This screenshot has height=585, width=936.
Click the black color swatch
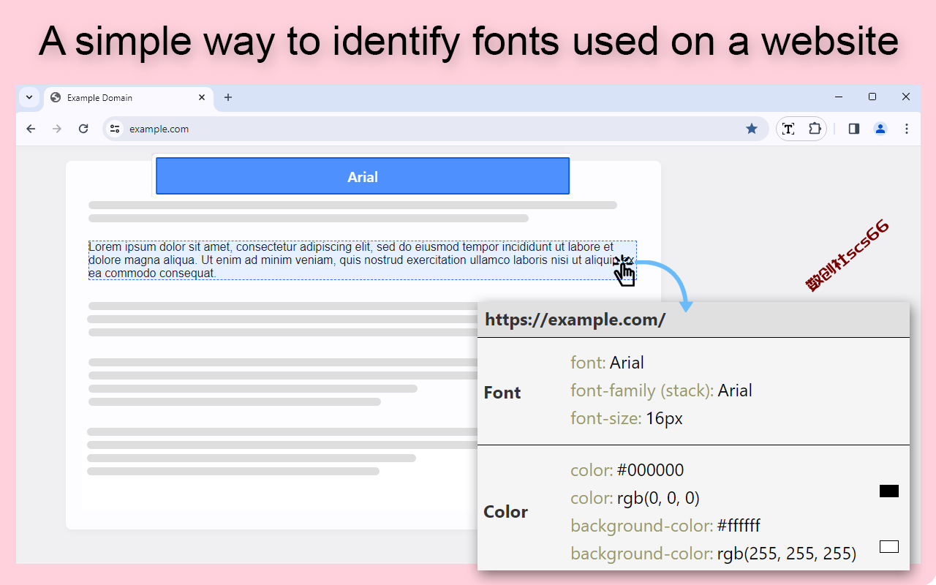tap(889, 491)
